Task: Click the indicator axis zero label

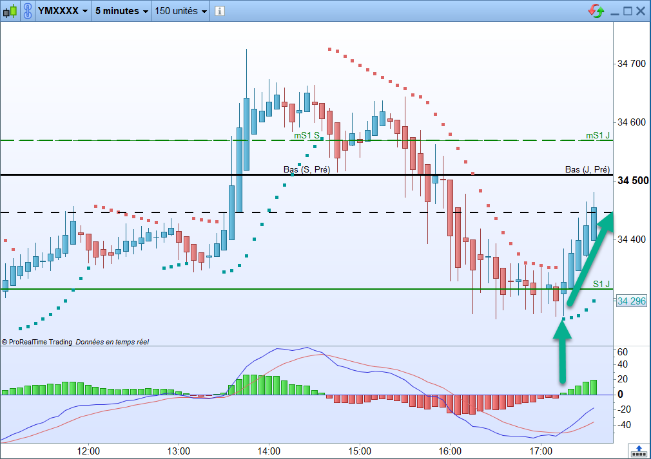Action: click(620, 395)
